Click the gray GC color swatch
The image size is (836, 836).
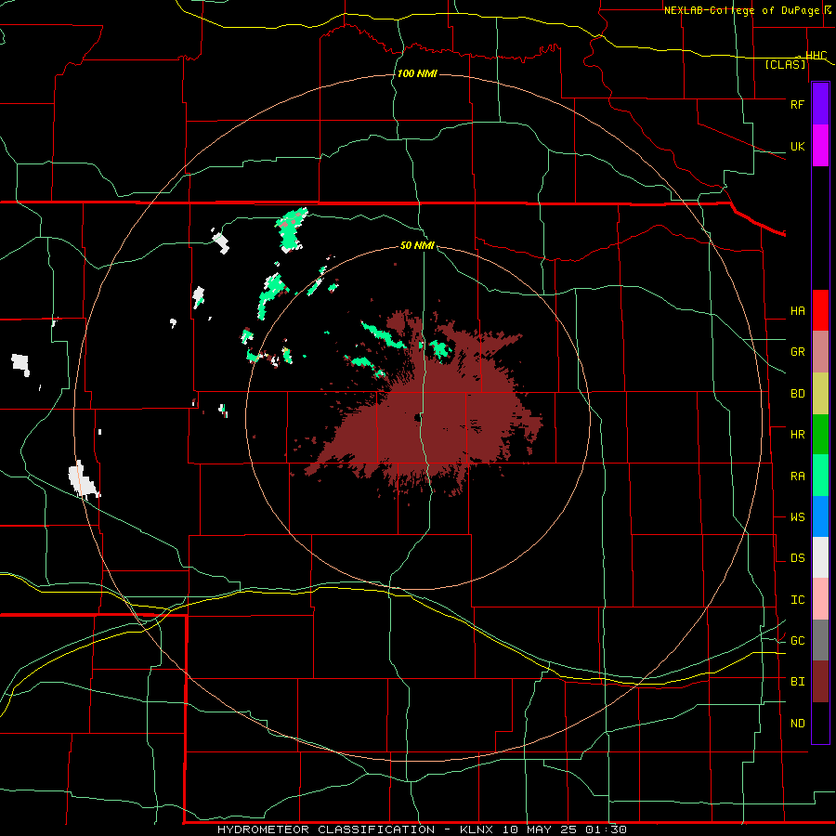(x=820, y=640)
